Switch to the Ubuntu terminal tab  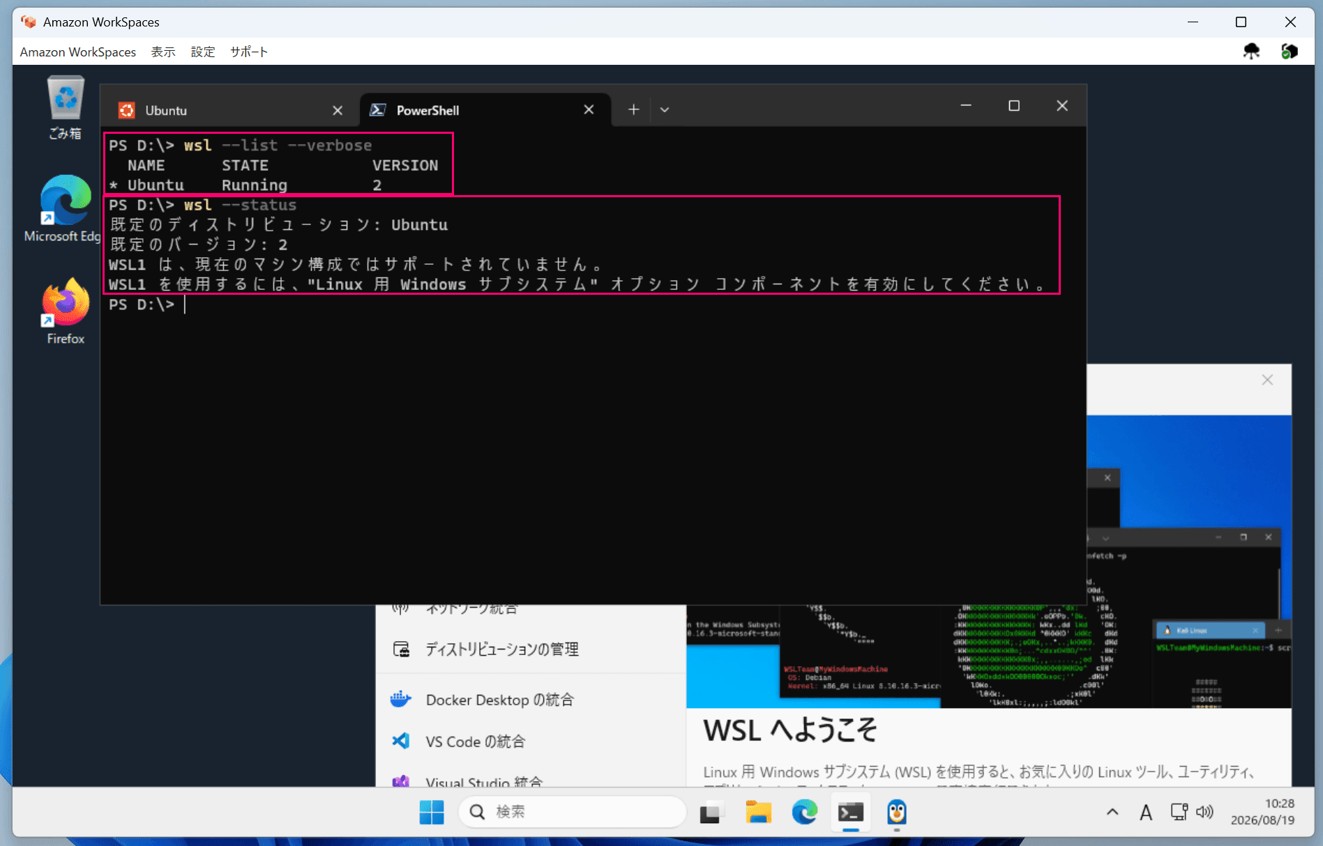[230, 110]
